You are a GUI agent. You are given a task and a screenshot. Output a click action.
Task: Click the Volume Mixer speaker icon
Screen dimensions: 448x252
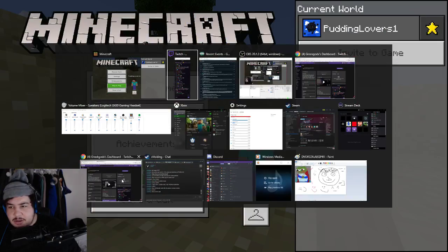(64, 105)
